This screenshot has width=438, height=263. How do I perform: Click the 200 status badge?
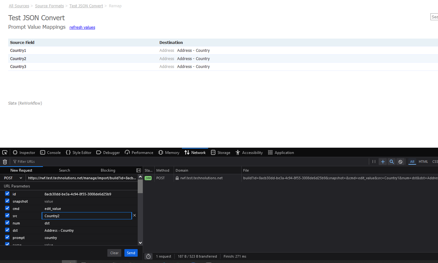coord(148,178)
